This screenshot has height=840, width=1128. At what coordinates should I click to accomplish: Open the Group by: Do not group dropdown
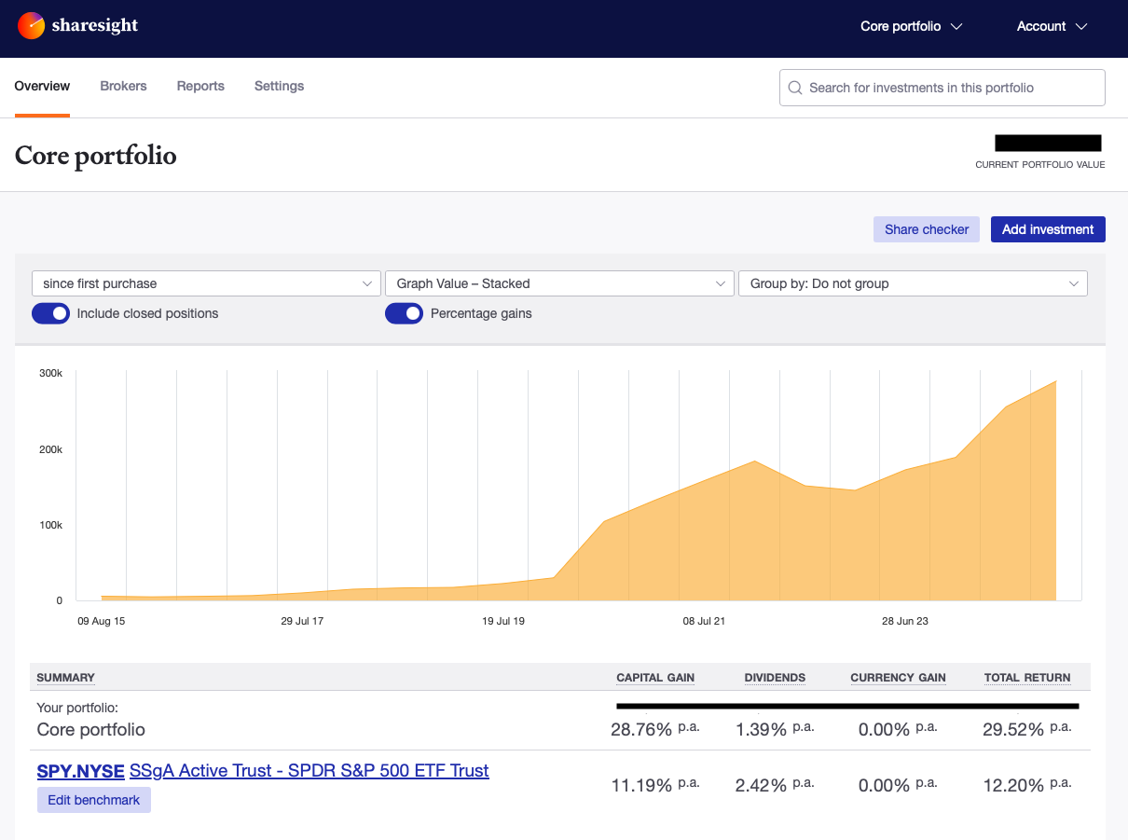click(x=913, y=283)
